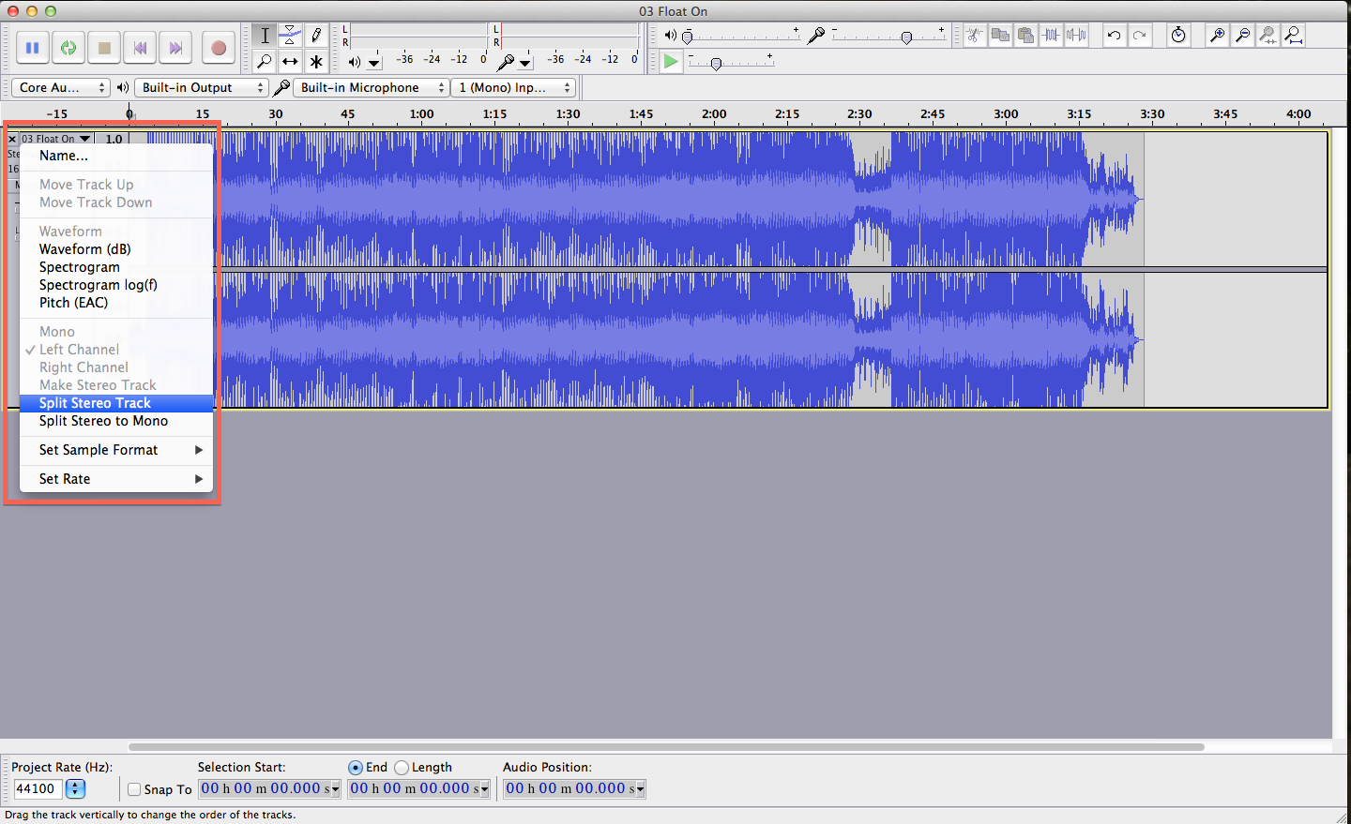Start recording with the red Record button
This screenshot has height=824, width=1351.
[x=219, y=48]
